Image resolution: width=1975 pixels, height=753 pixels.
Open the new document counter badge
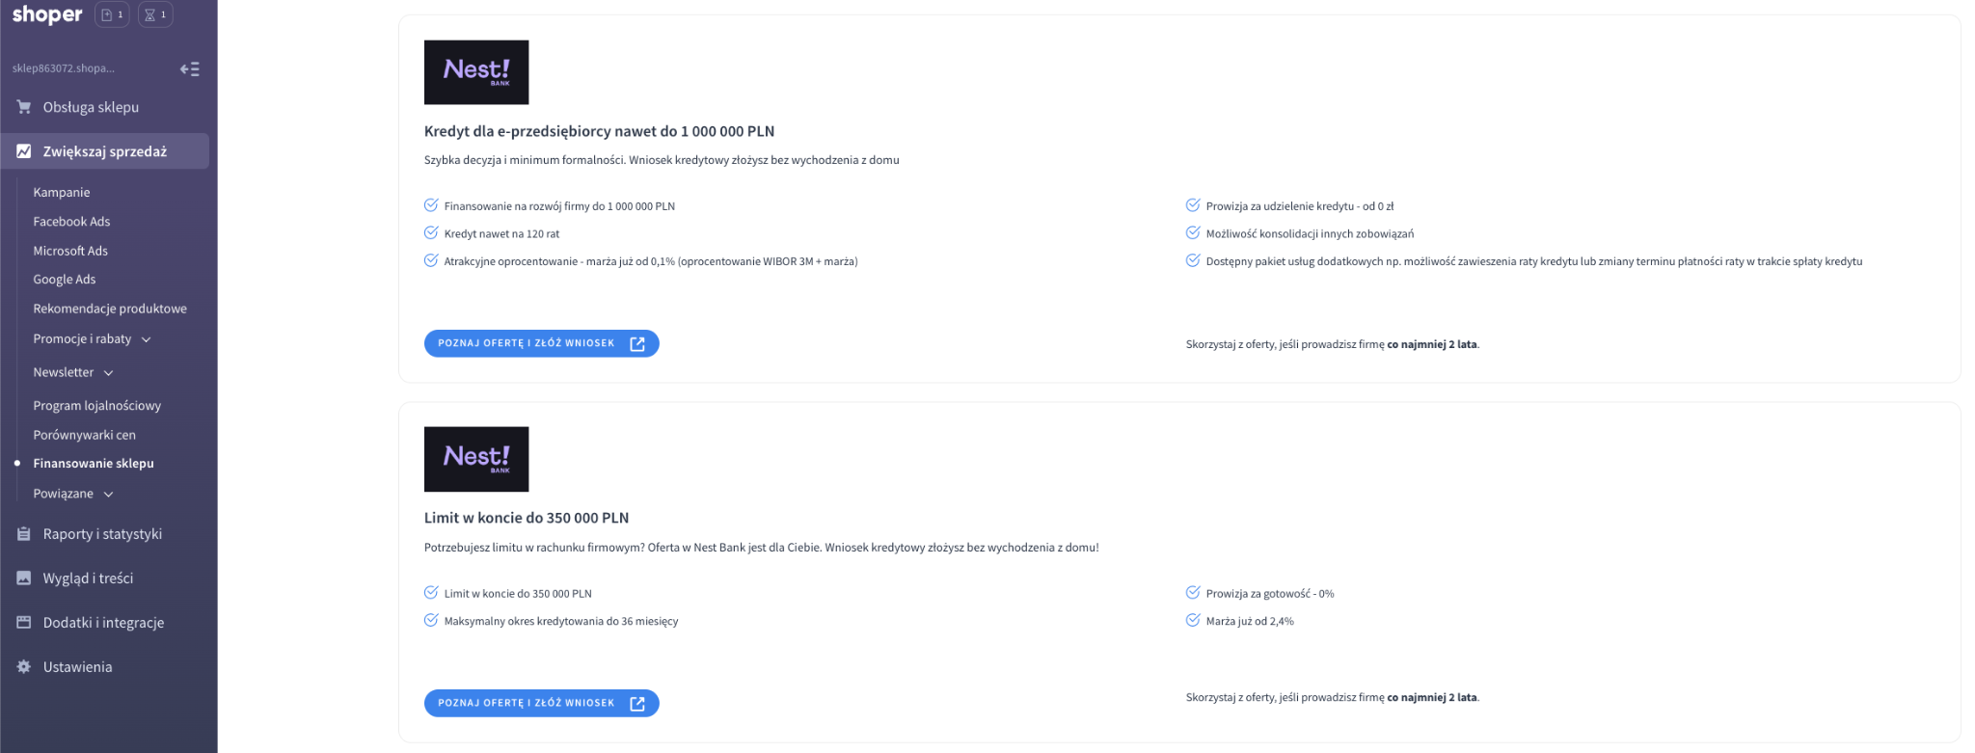coord(112,14)
